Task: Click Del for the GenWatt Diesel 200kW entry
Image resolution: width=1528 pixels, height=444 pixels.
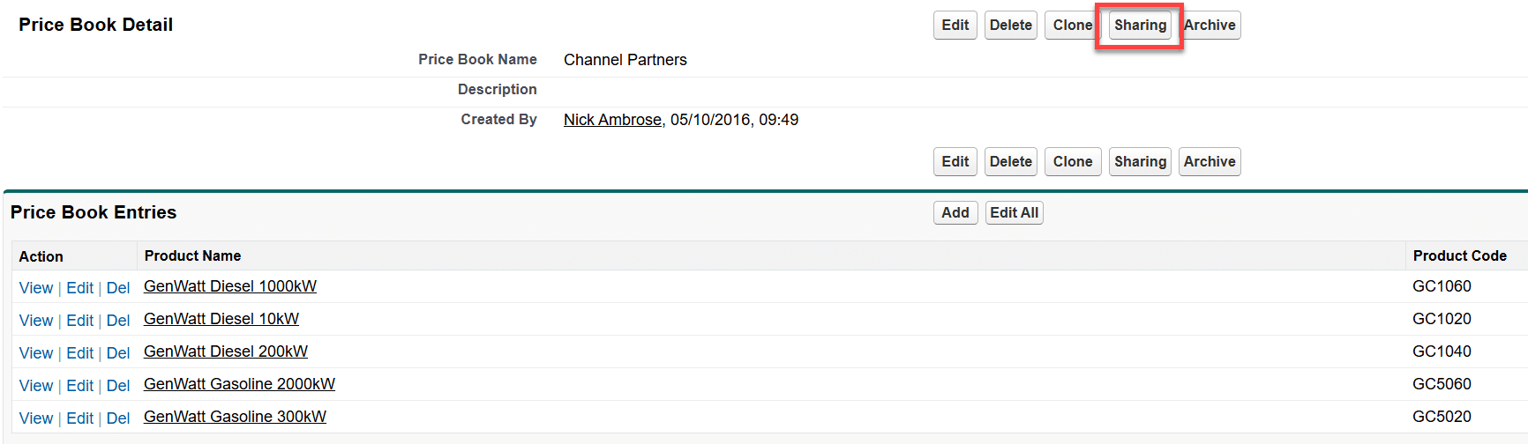Action: [118, 353]
